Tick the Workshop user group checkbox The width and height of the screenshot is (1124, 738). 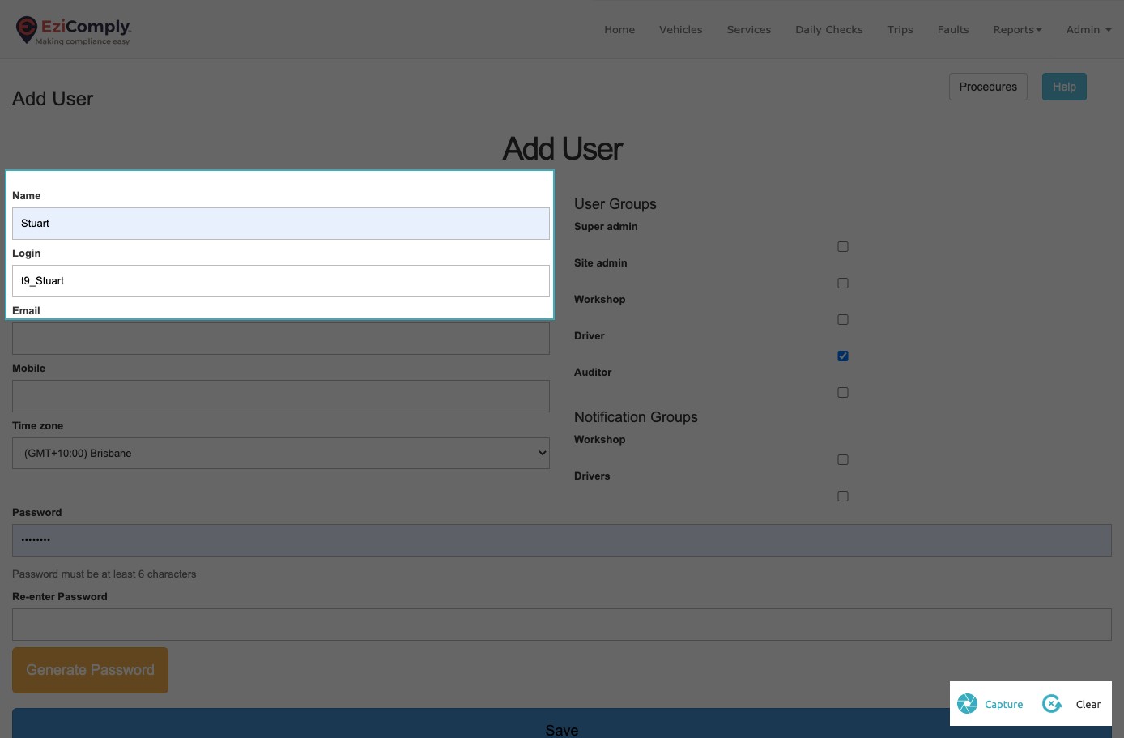(x=843, y=319)
